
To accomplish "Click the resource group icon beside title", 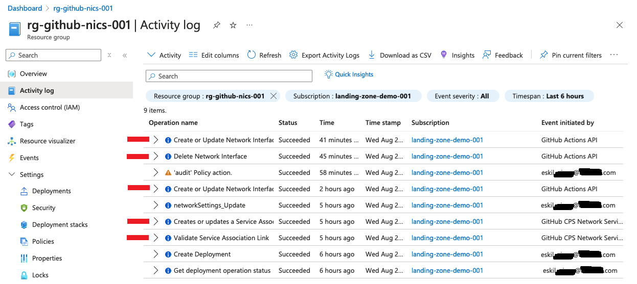I will [x=15, y=29].
